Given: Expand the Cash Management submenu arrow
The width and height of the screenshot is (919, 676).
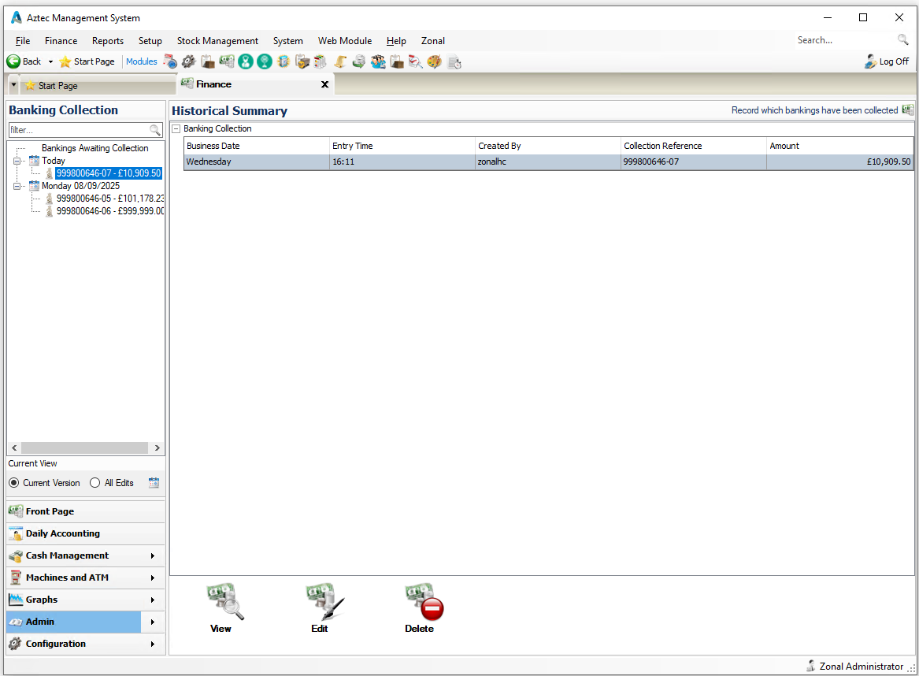Looking at the screenshot, I should point(152,555).
